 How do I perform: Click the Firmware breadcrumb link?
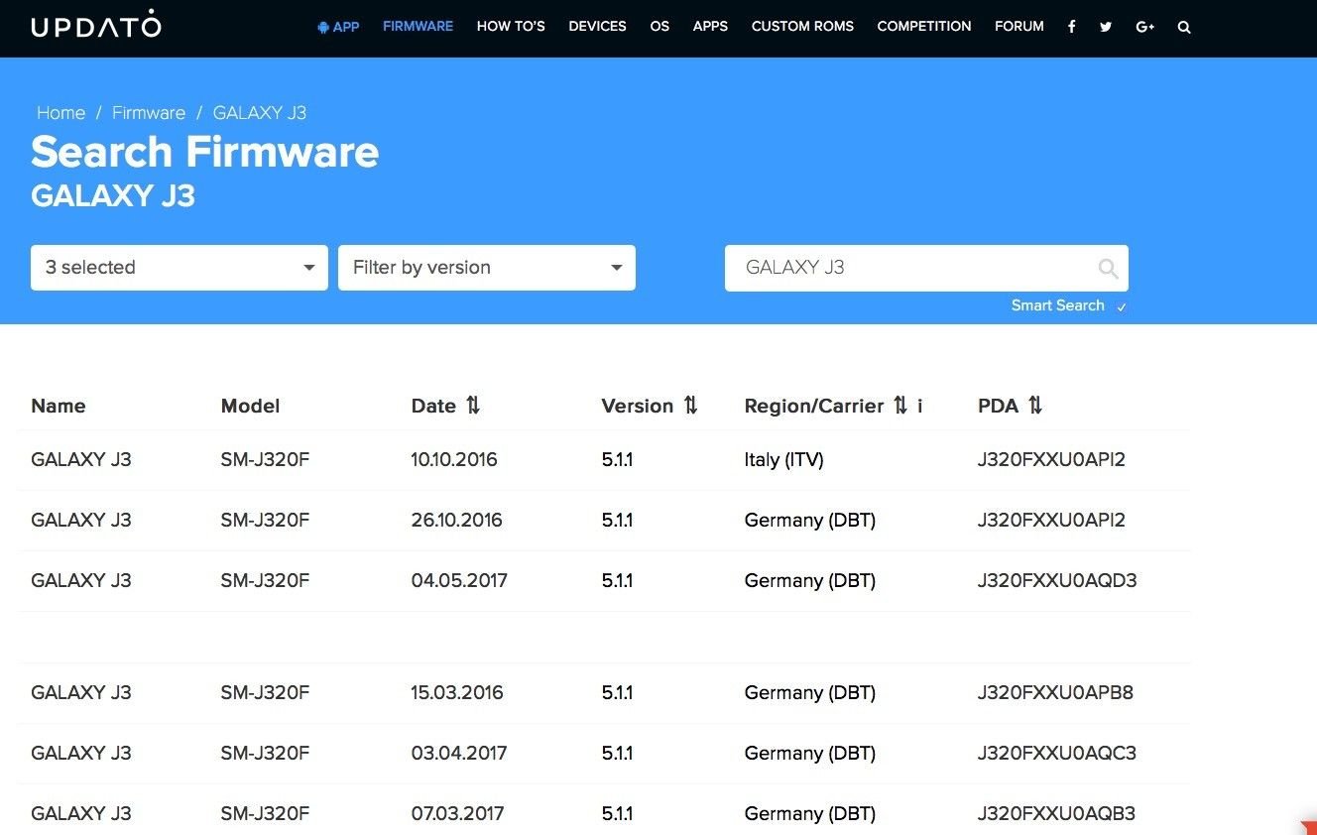pyautogui.click(x=149, y=113)
